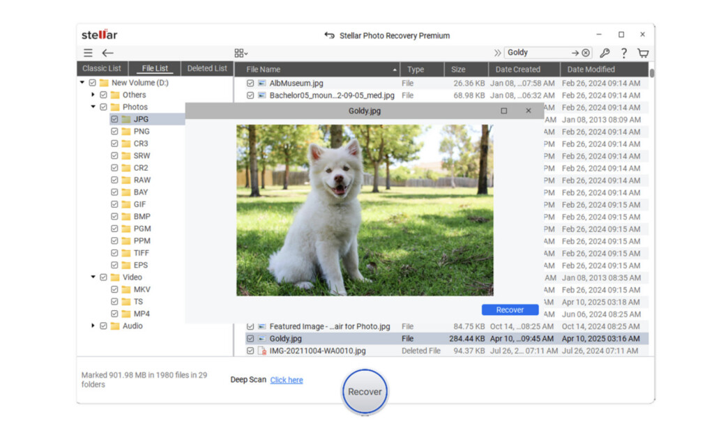Open the hamburger menu icon
The image size is (714, 437).
[x=88, y=53]
